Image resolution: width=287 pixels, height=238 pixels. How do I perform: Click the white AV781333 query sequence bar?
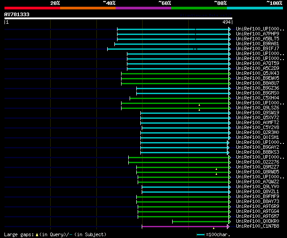click(x=118, y=18)
